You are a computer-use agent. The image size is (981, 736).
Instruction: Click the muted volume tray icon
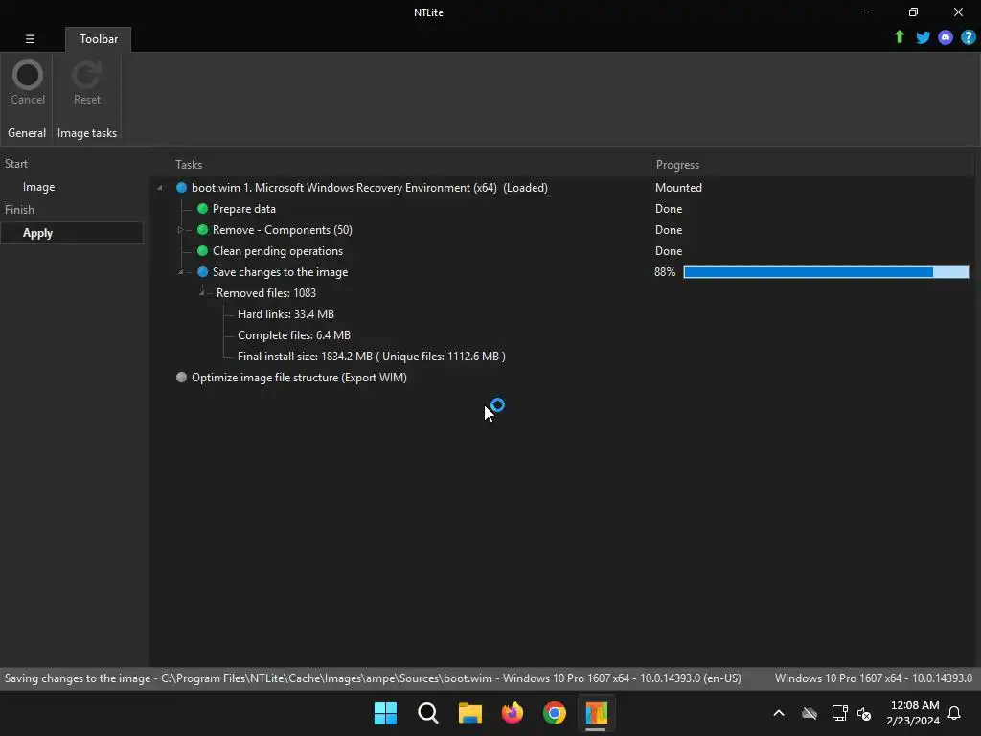pos(864,713)
